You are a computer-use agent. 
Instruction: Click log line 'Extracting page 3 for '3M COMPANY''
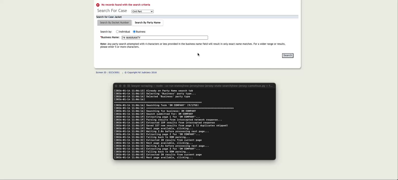point(157,149)
